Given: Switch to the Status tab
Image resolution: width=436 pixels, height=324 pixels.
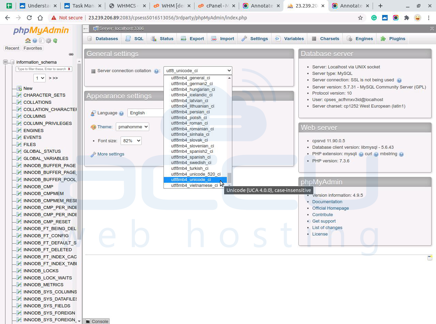Looking at the screenshot, I should click(x=162, y=39).
